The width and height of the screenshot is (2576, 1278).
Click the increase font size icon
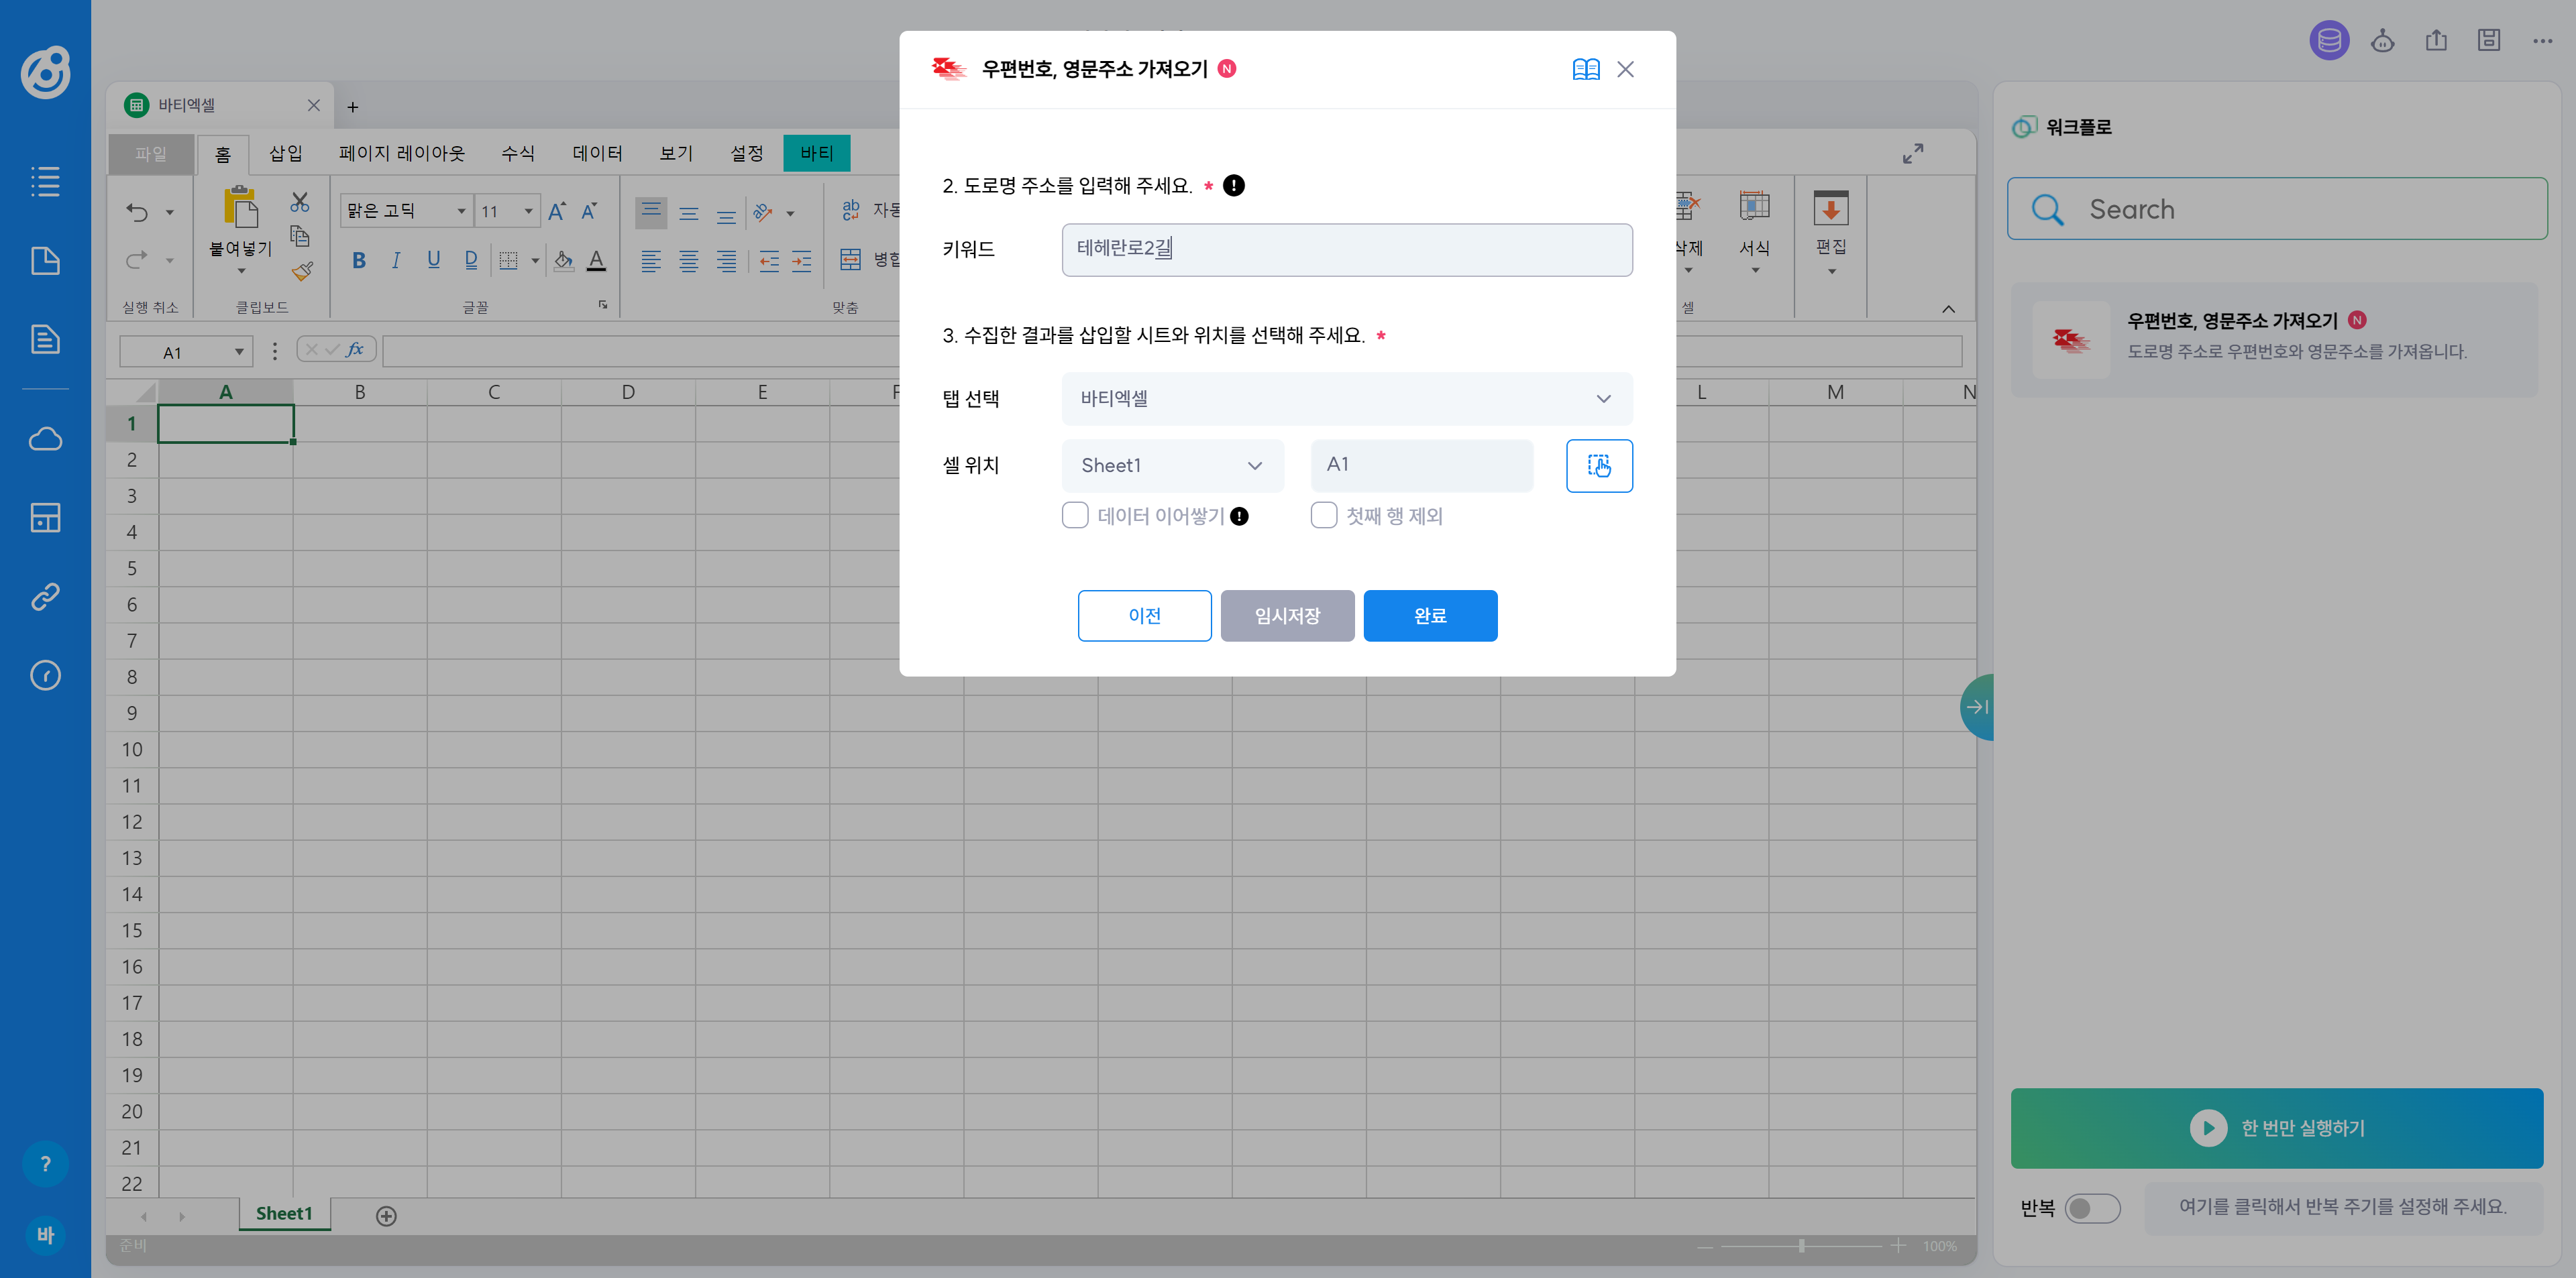pos(557,211)
